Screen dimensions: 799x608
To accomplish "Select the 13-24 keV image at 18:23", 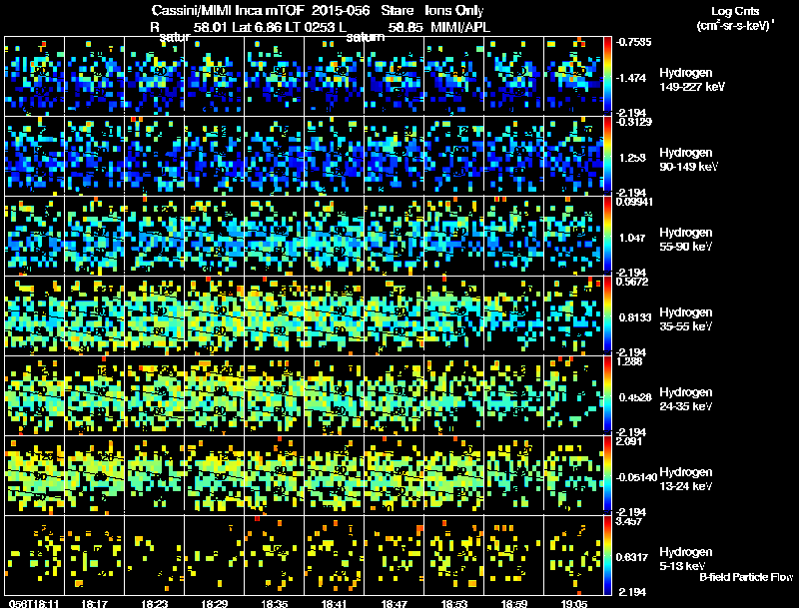I will [x=155, y=475].
